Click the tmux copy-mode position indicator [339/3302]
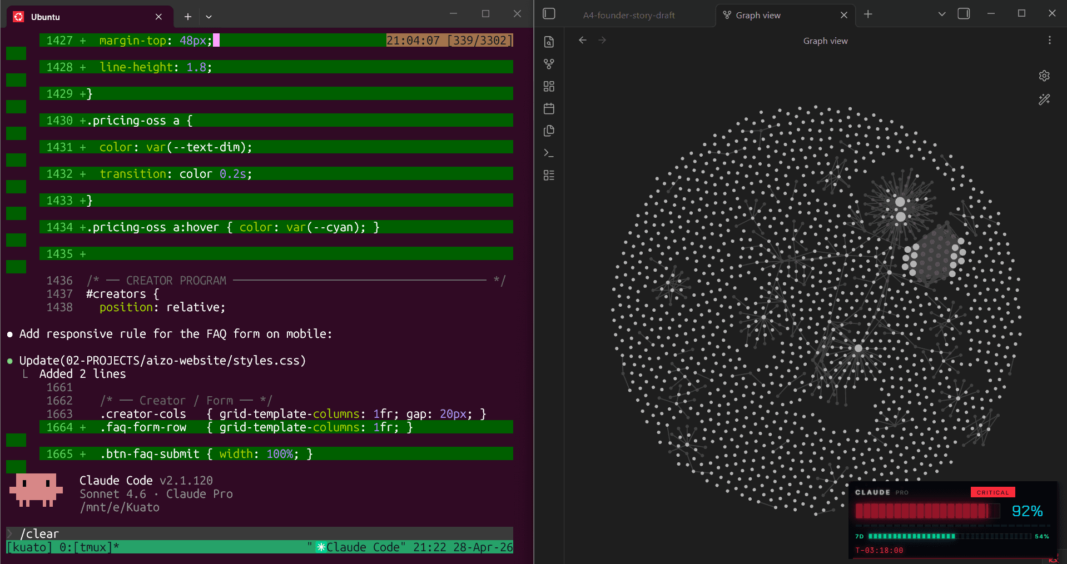 click(480, 41)
